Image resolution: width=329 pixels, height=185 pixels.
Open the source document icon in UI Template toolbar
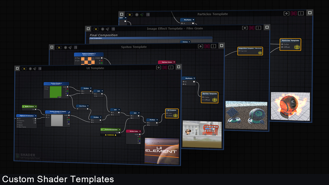40,69
